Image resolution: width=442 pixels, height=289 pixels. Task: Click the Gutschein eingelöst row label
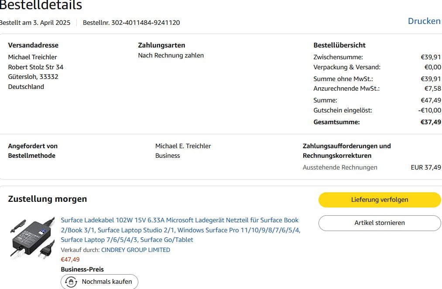tap(343, 110)
